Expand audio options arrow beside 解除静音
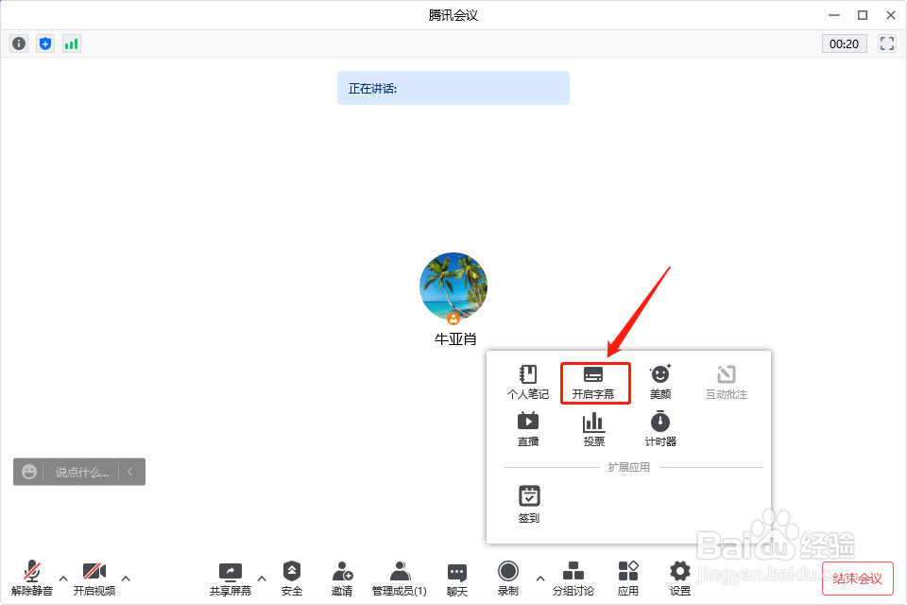Viewport: 907px width, 605px height. (63, 578)
